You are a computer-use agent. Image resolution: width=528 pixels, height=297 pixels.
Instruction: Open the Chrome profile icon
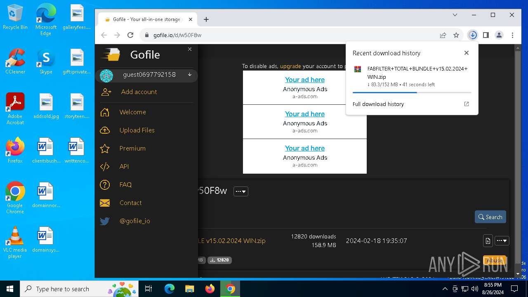[x=499, y=35]
